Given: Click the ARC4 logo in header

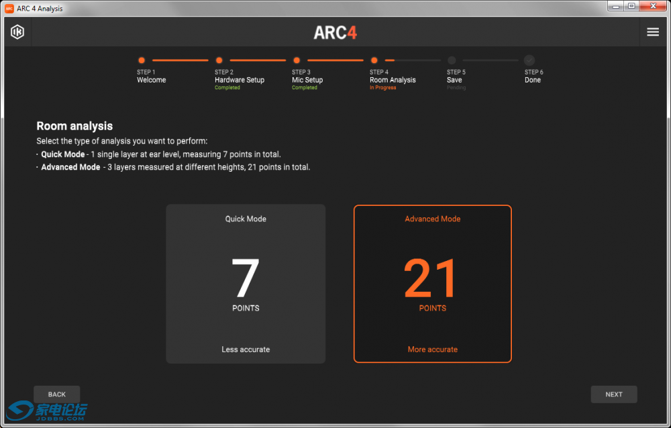Looking at the screenshot, I should (335, 33).
